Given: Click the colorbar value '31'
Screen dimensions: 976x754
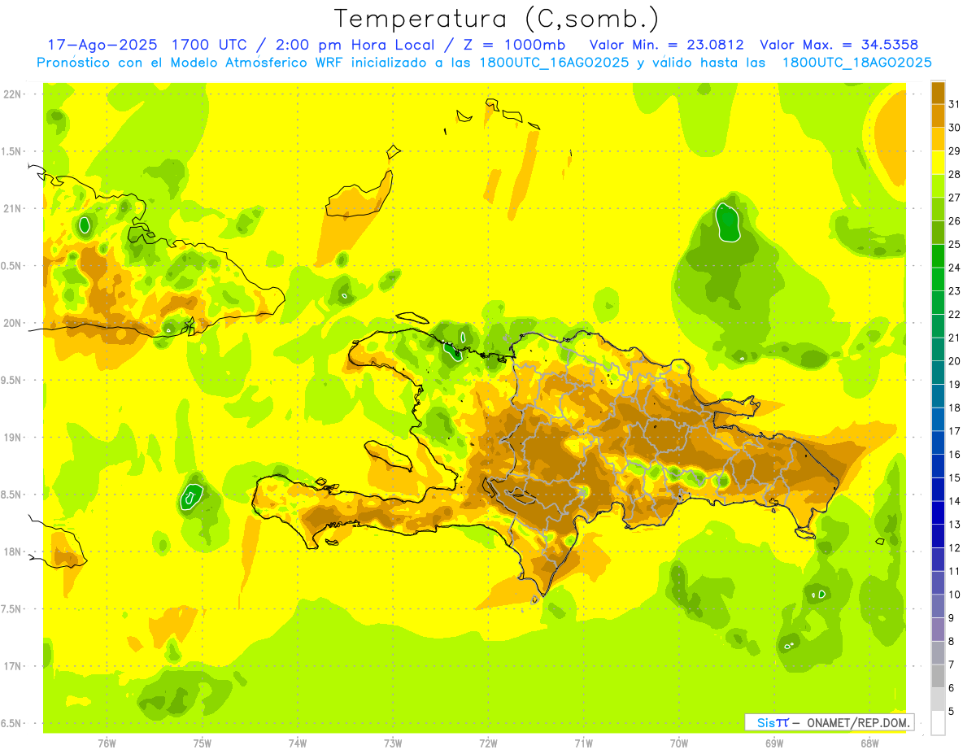Looking at the screenshot, I should click(x=955, y=104).
